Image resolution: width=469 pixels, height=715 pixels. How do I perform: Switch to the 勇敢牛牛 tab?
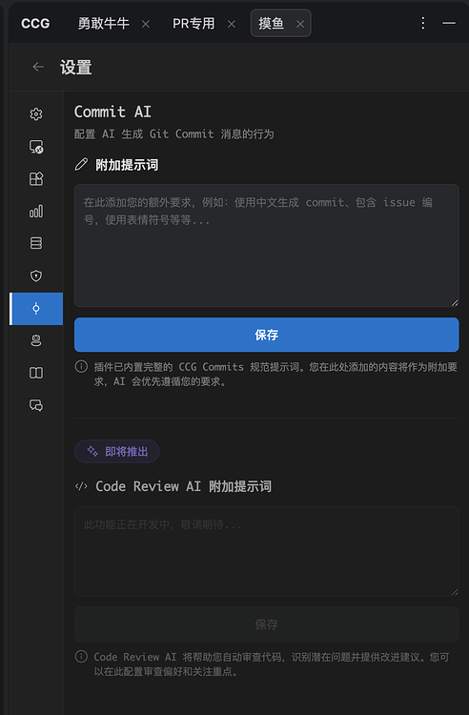104,23
